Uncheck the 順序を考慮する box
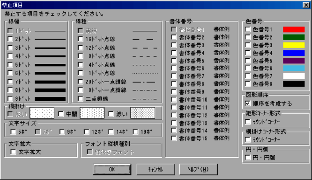312x180 pixels. tap(247, 104)
